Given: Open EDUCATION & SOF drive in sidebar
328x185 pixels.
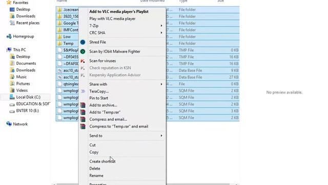Looking at the screenshot, I should 33,104.
